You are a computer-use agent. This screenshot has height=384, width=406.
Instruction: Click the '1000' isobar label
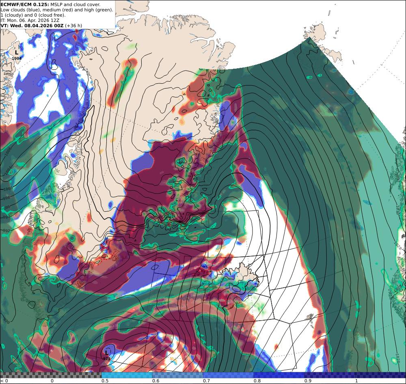7,189
